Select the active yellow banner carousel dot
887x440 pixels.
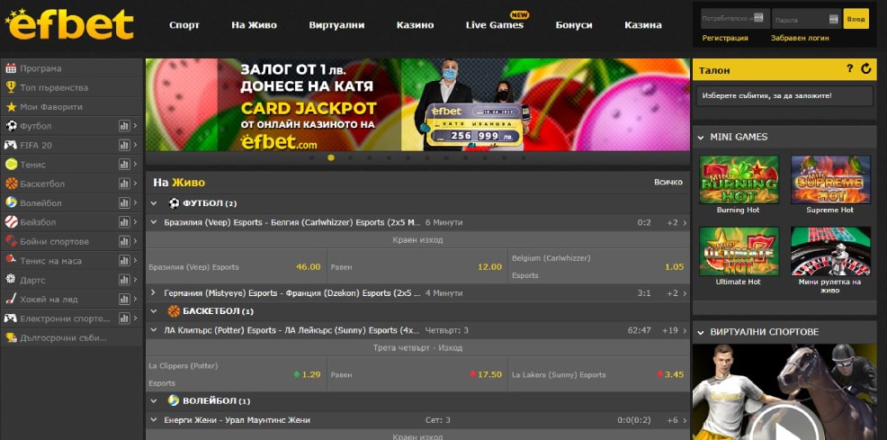[331, 157]
